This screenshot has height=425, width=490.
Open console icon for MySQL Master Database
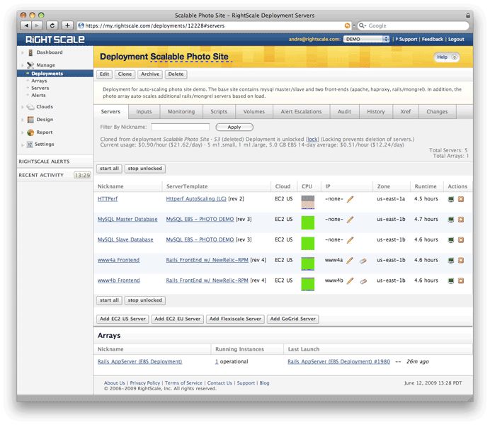(x=451, y=220)
